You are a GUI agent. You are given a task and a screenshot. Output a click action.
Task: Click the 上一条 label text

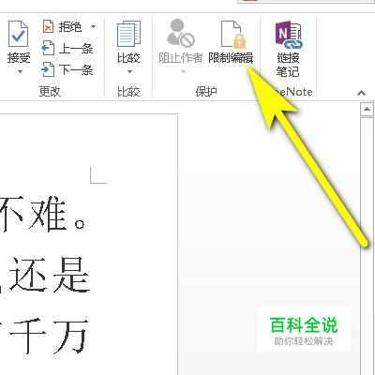tap(76, 49)
